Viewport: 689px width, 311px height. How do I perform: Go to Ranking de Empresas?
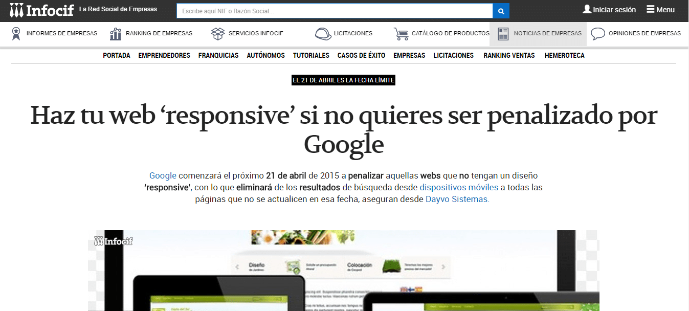point(159,33)
